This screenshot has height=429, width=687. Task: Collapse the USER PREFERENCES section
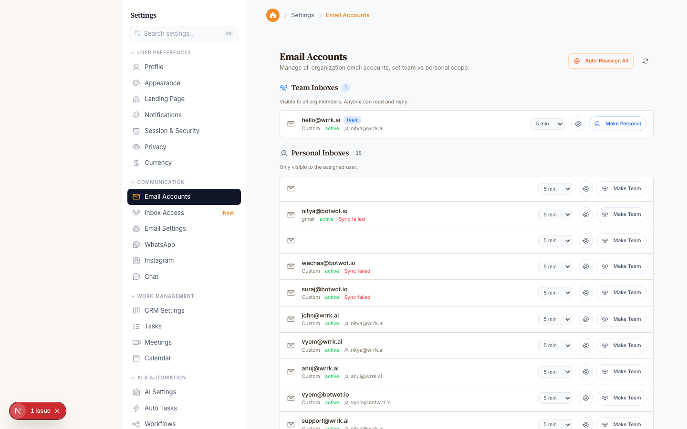133,52
